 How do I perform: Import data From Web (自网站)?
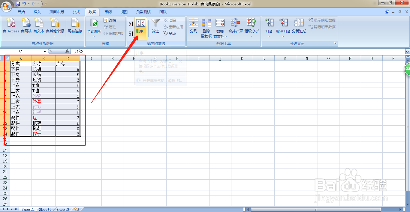pyautogui.click(x=26, y=25)
